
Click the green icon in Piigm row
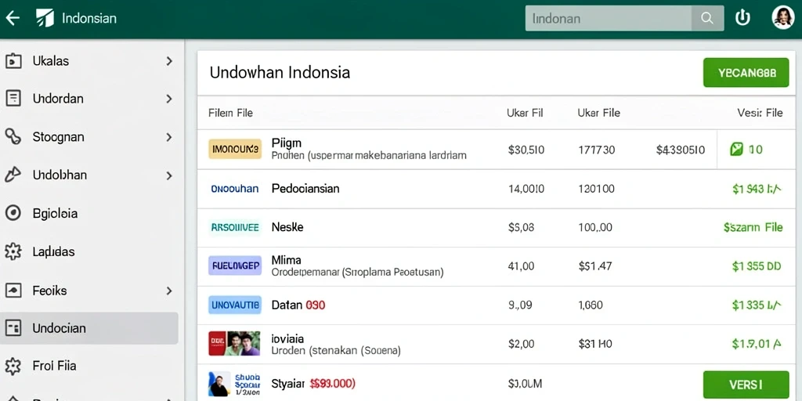[x=736, y=150]
